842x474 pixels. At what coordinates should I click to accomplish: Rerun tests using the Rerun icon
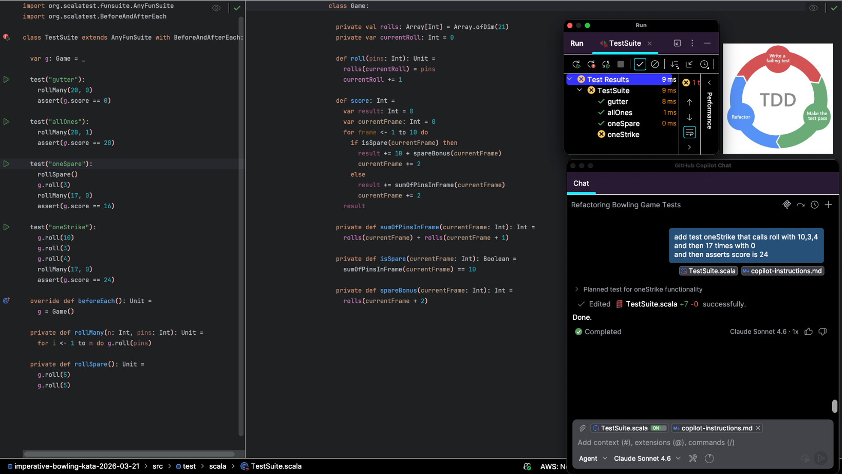pyautogui.click(x=576, y=64)
